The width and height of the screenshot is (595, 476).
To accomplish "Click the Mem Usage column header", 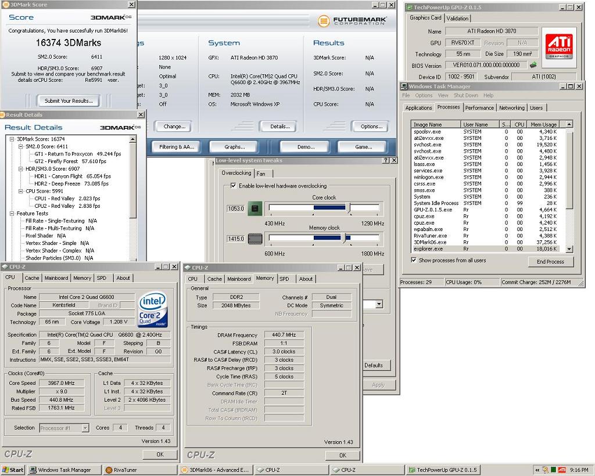I will coord(544,124).
